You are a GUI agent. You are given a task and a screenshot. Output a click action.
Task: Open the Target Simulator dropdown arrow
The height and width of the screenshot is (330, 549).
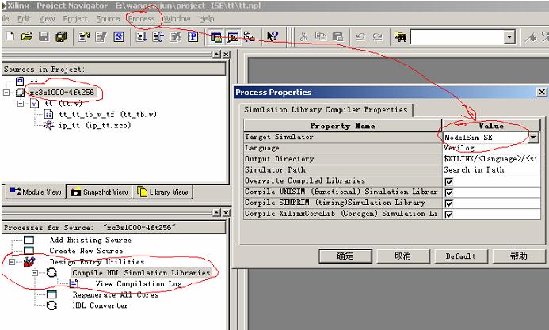533,138
